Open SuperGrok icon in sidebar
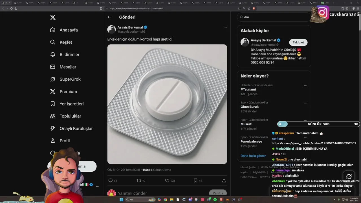 click(x=52, y=79)
